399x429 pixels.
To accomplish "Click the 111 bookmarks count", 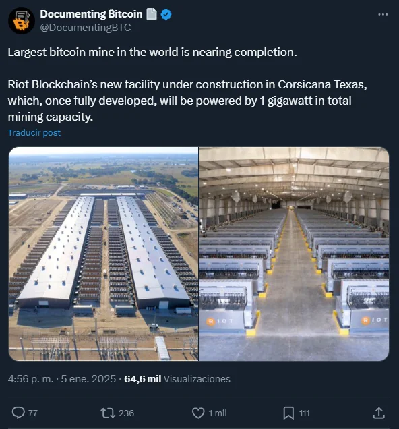I will coord(304,413).
